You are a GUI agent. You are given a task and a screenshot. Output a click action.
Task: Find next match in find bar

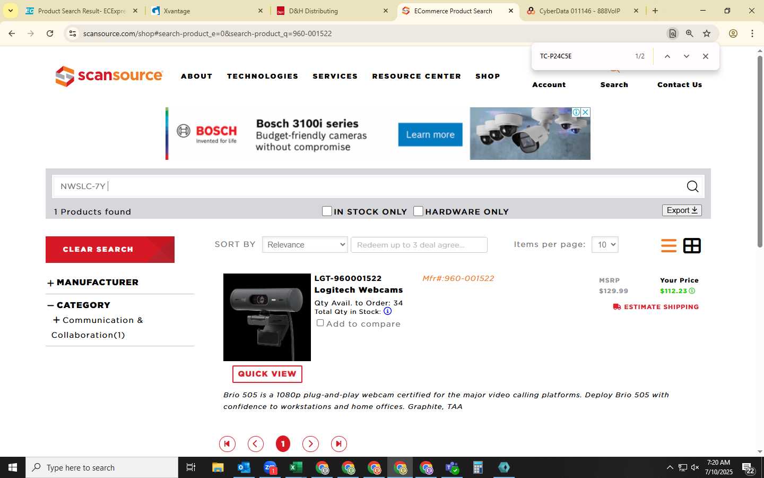(x=687, y=56)
